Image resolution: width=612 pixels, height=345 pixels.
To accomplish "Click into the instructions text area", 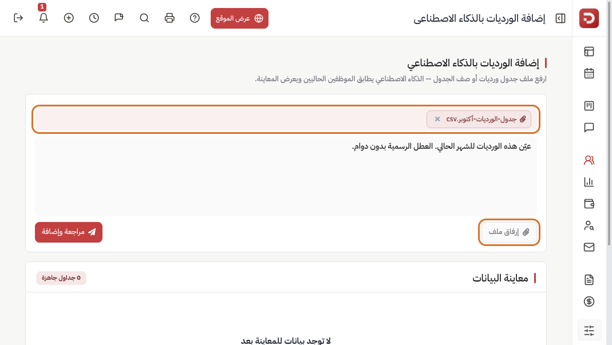I will click(286, 176).
